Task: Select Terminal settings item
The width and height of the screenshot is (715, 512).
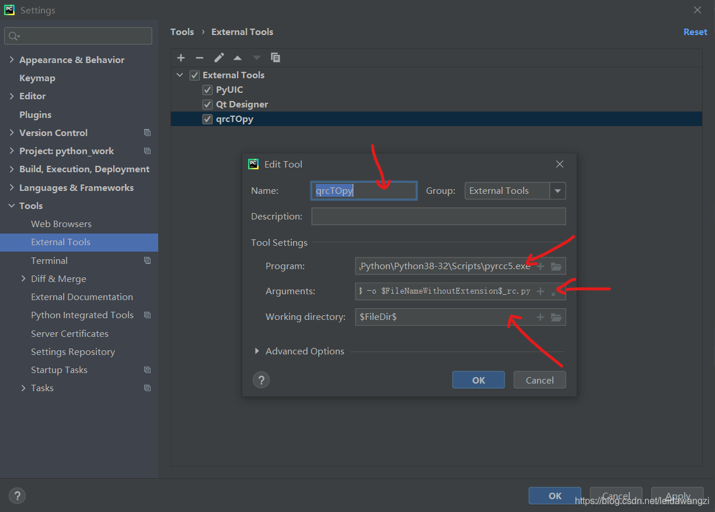Action: [x=50, y=260]
